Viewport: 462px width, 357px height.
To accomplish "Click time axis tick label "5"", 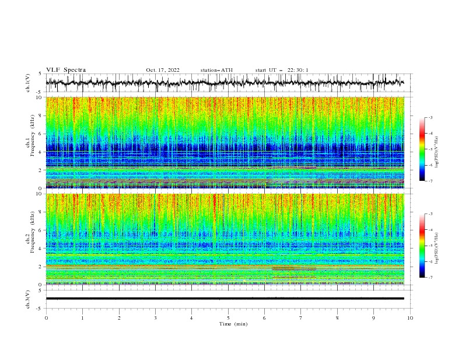I will (x=228, y=318).
